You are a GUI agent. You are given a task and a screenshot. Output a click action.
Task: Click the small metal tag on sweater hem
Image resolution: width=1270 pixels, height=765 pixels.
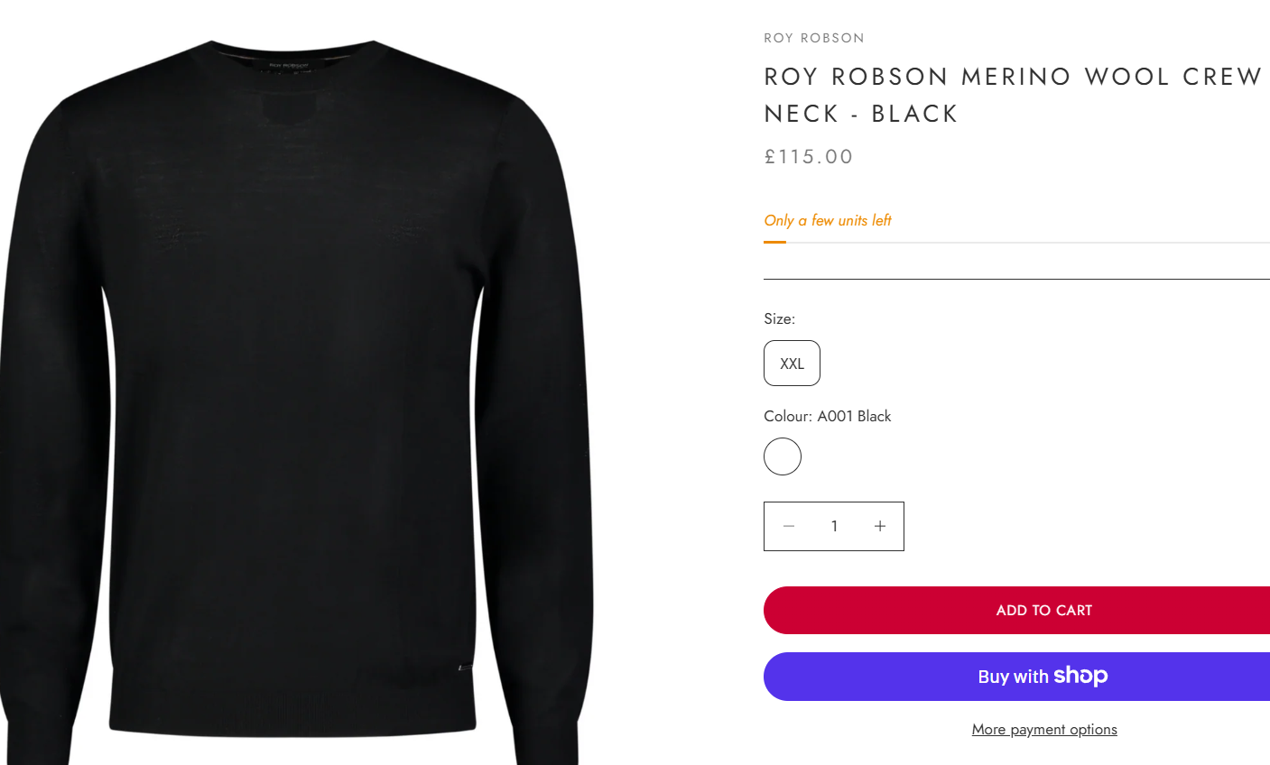click(466, 668)
